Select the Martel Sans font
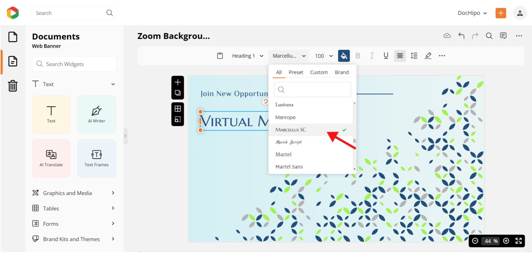The height and width of the screenshot is (253, 532). (x=289, y=167)
